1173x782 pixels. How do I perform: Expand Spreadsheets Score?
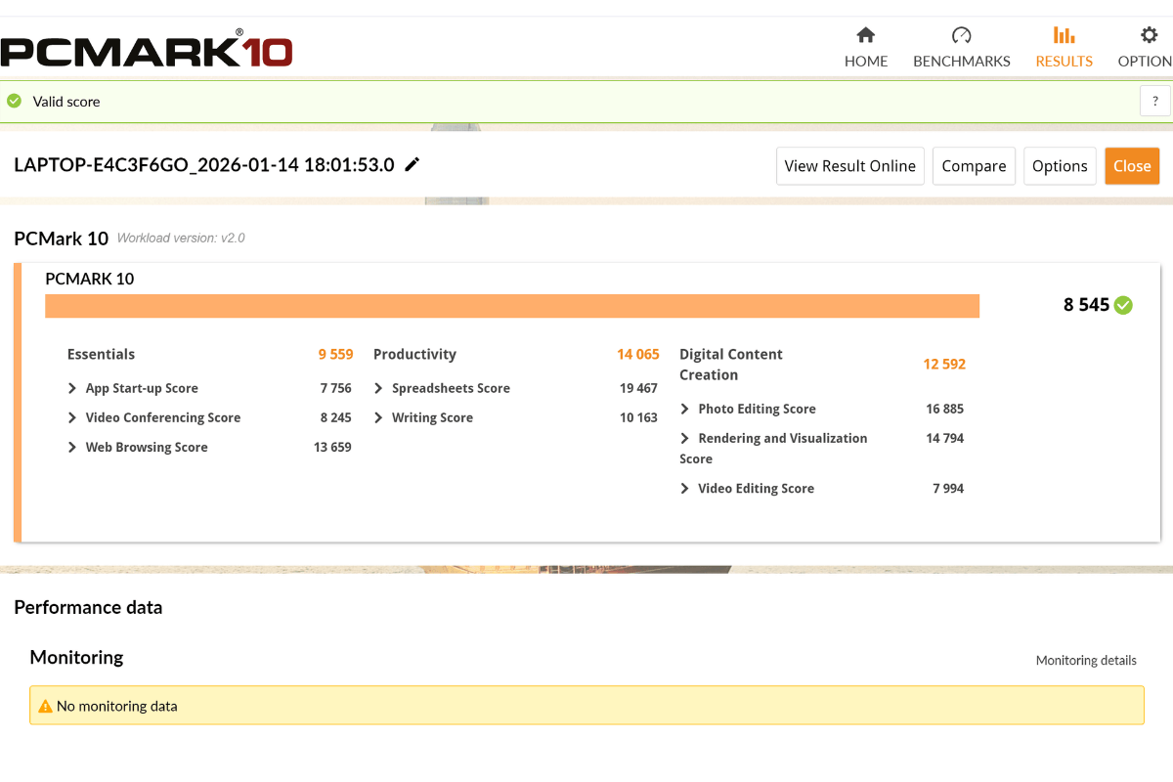pyautogui.click(x=378, y=388)
